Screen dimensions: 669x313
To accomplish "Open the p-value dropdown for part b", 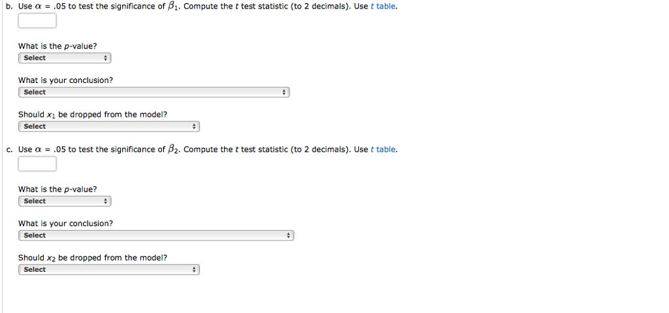I will click(64, 58).
